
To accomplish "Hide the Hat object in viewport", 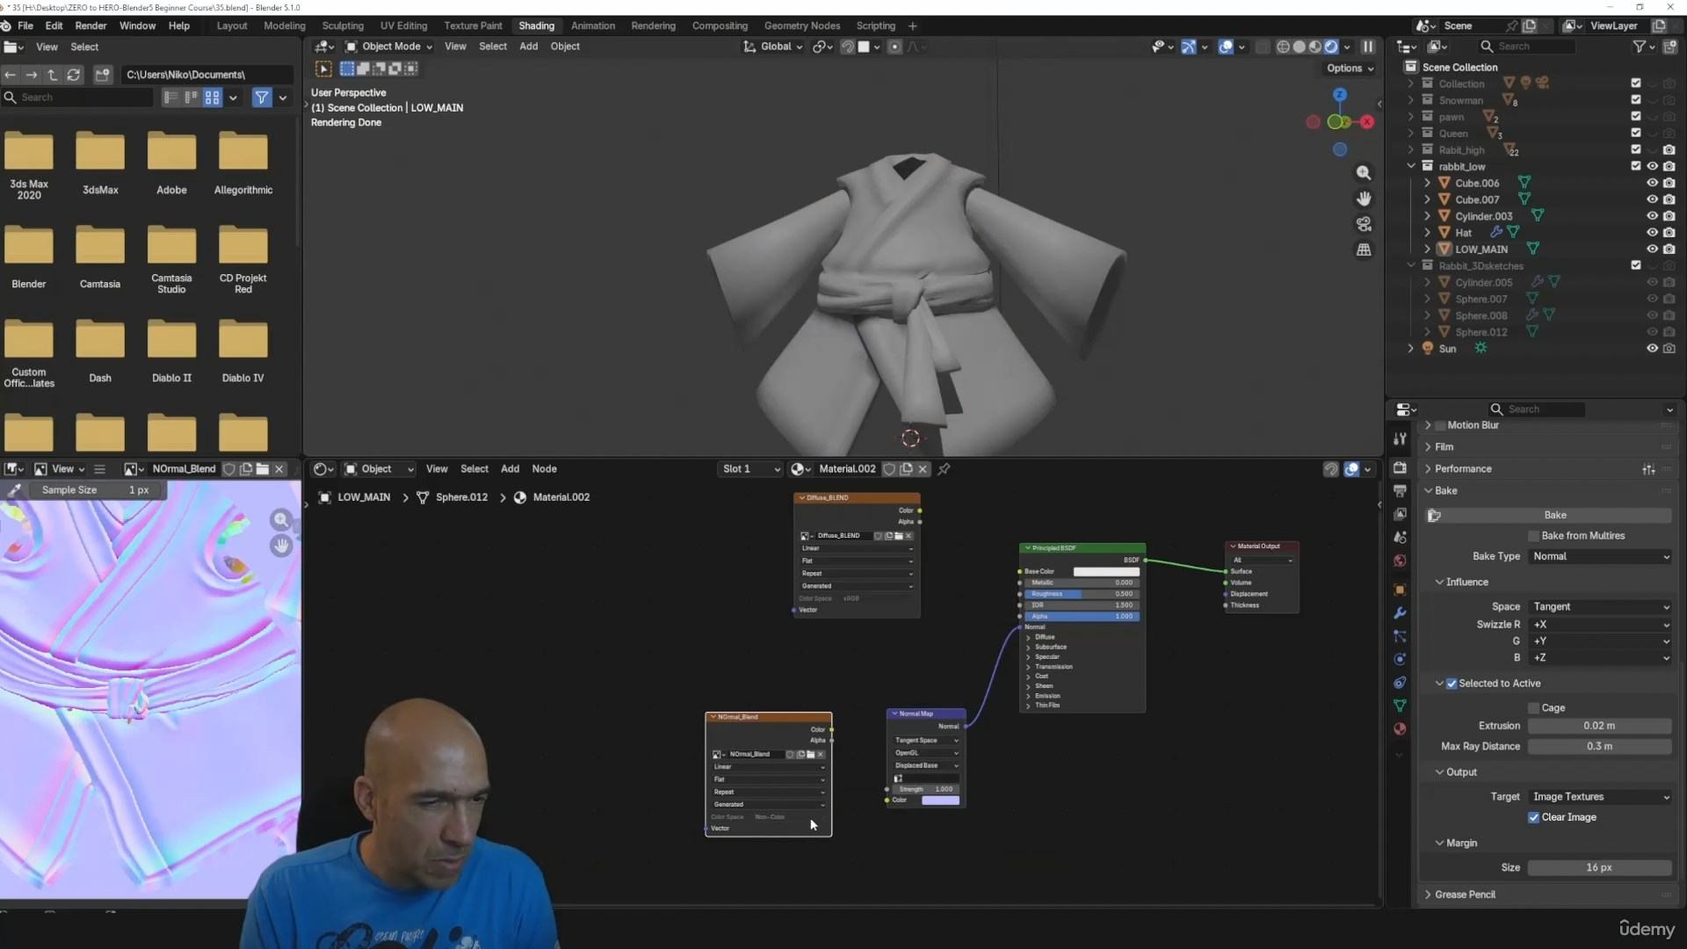I will pos(1652,233).
